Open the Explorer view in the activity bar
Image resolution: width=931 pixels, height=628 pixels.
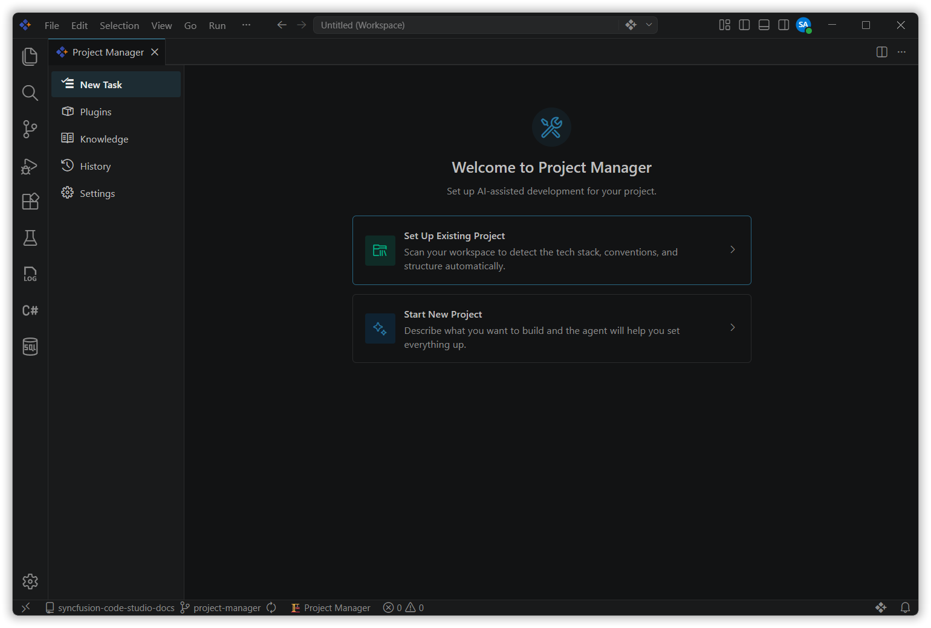coord(30,56)
